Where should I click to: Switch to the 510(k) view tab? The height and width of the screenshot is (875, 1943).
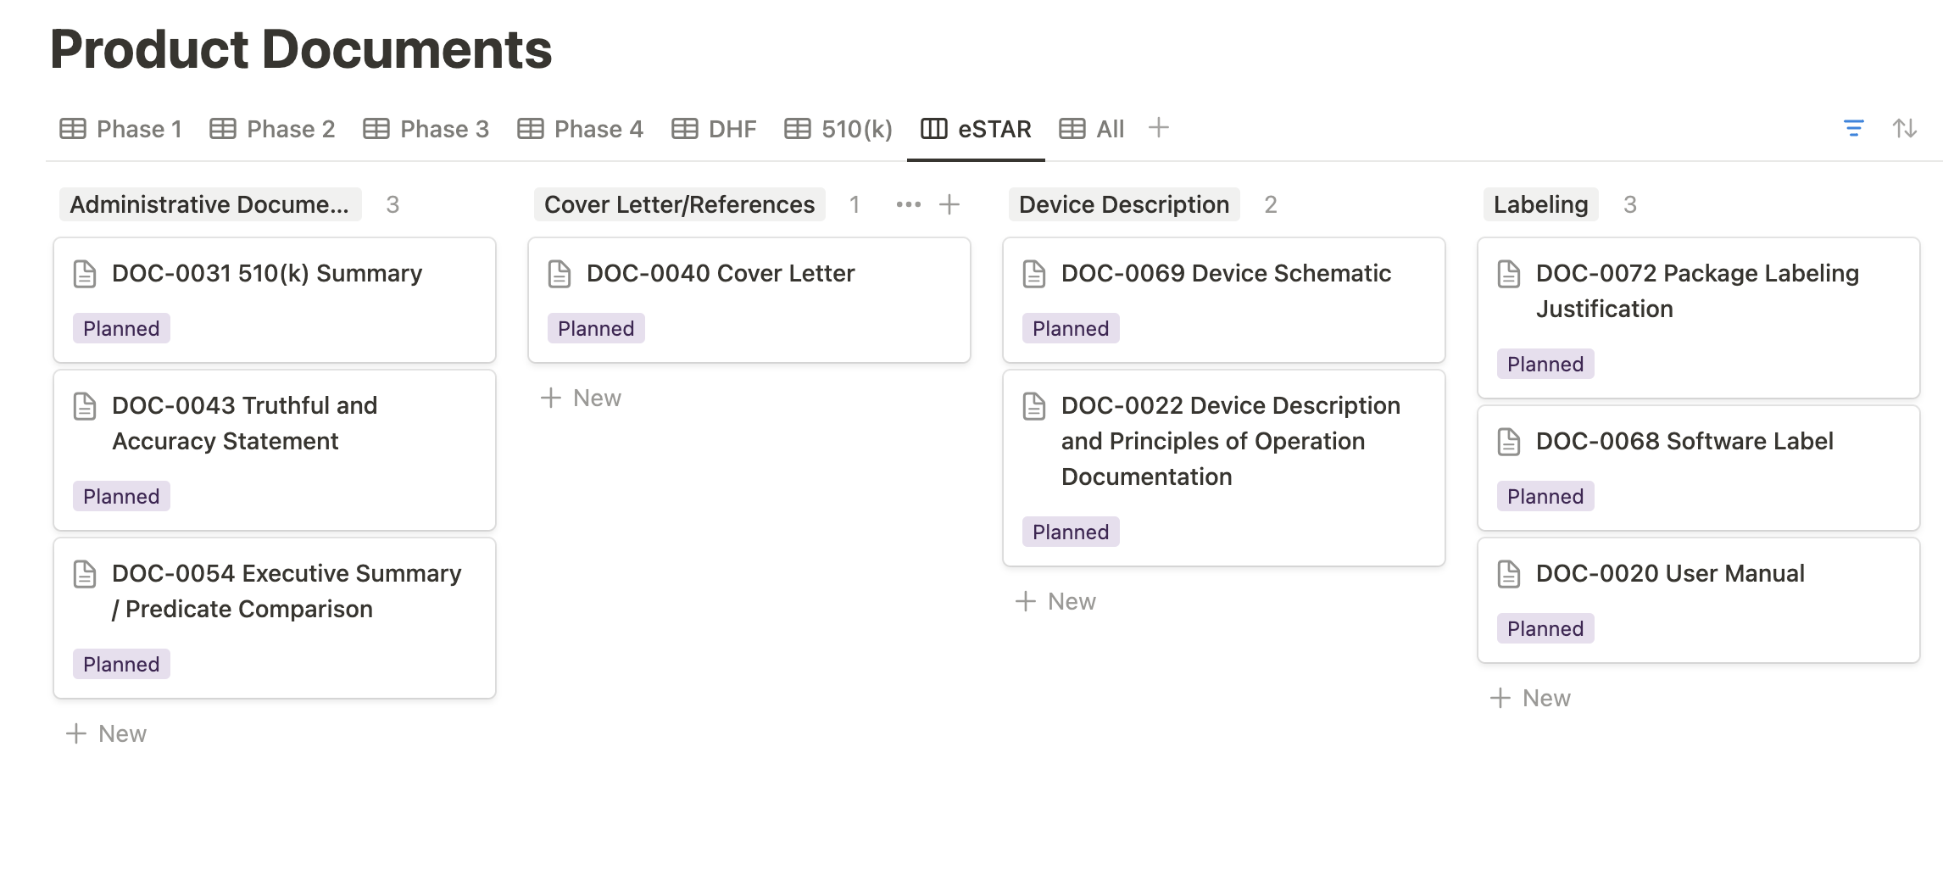(838, 129)
